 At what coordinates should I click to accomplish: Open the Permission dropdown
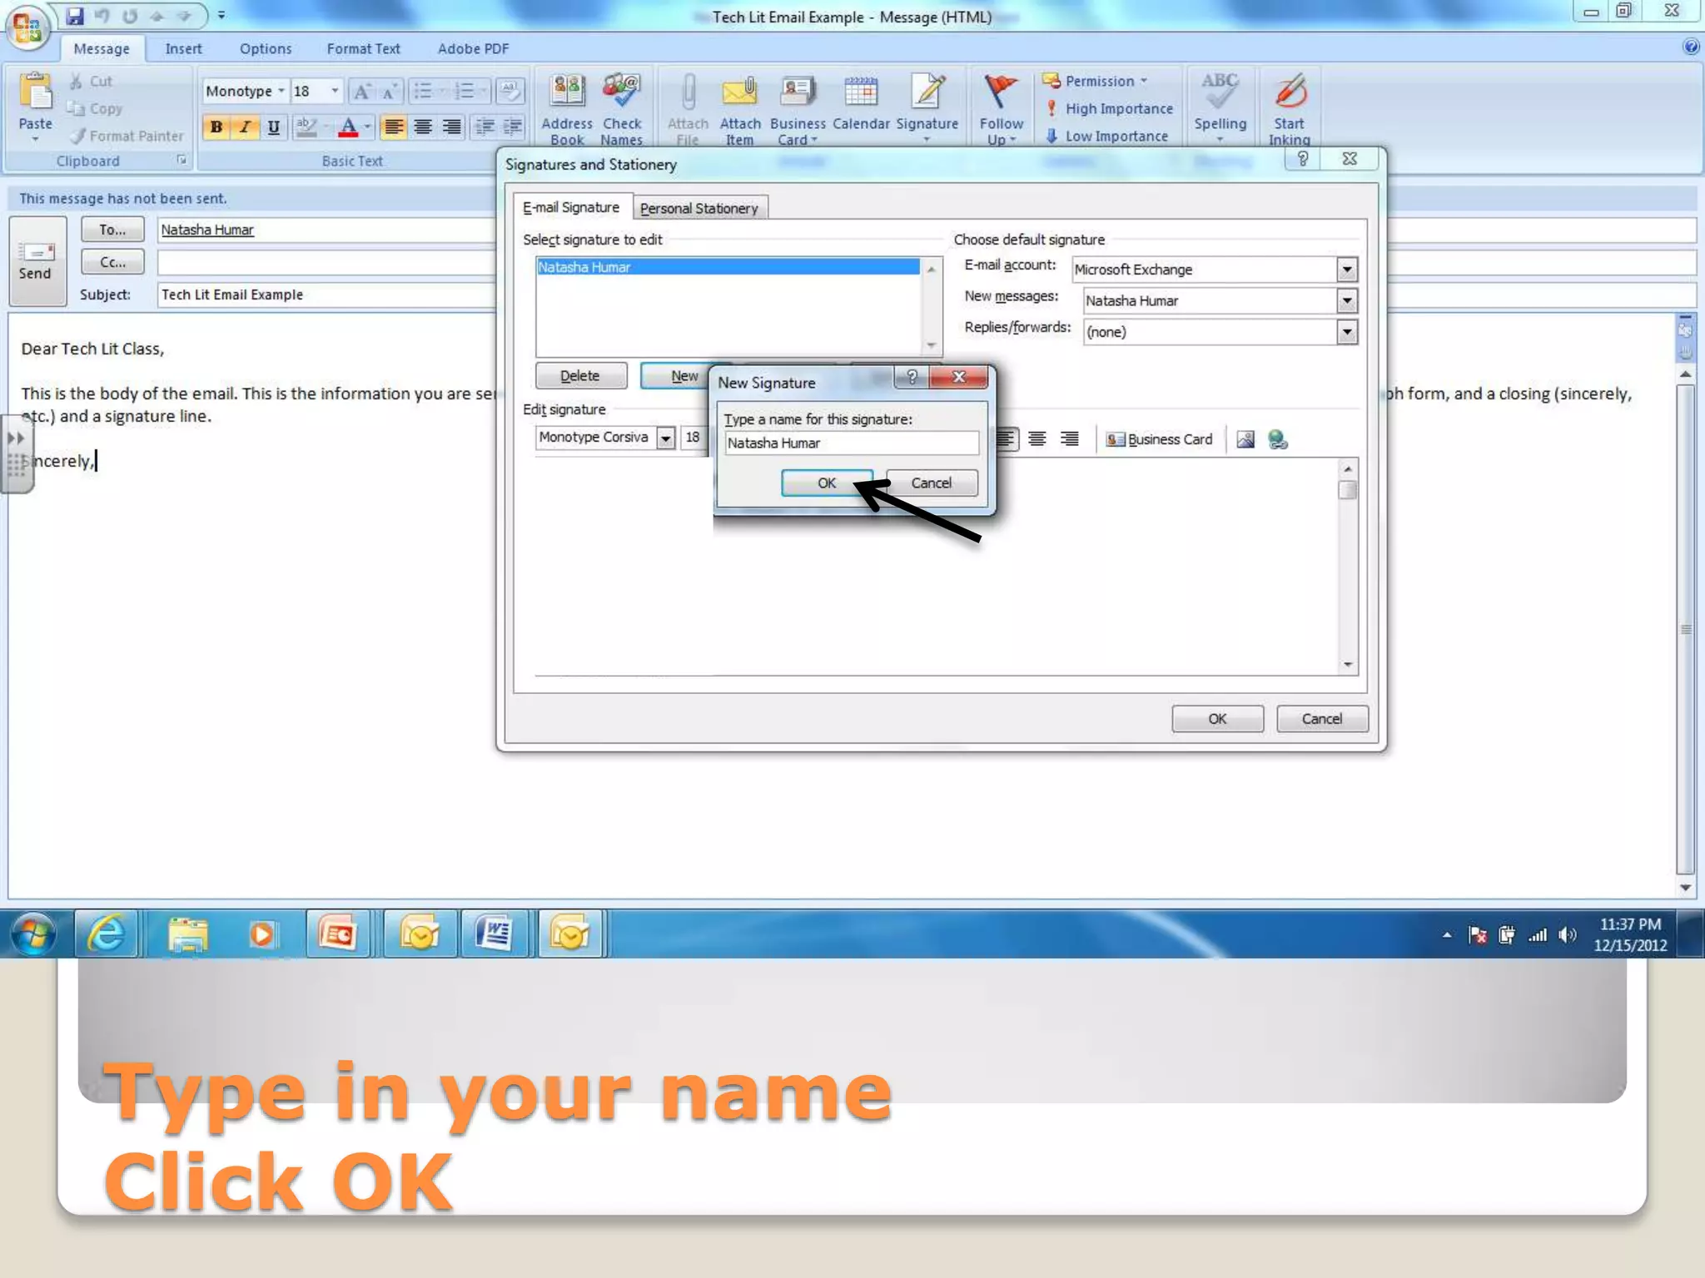coord(1095,81)
